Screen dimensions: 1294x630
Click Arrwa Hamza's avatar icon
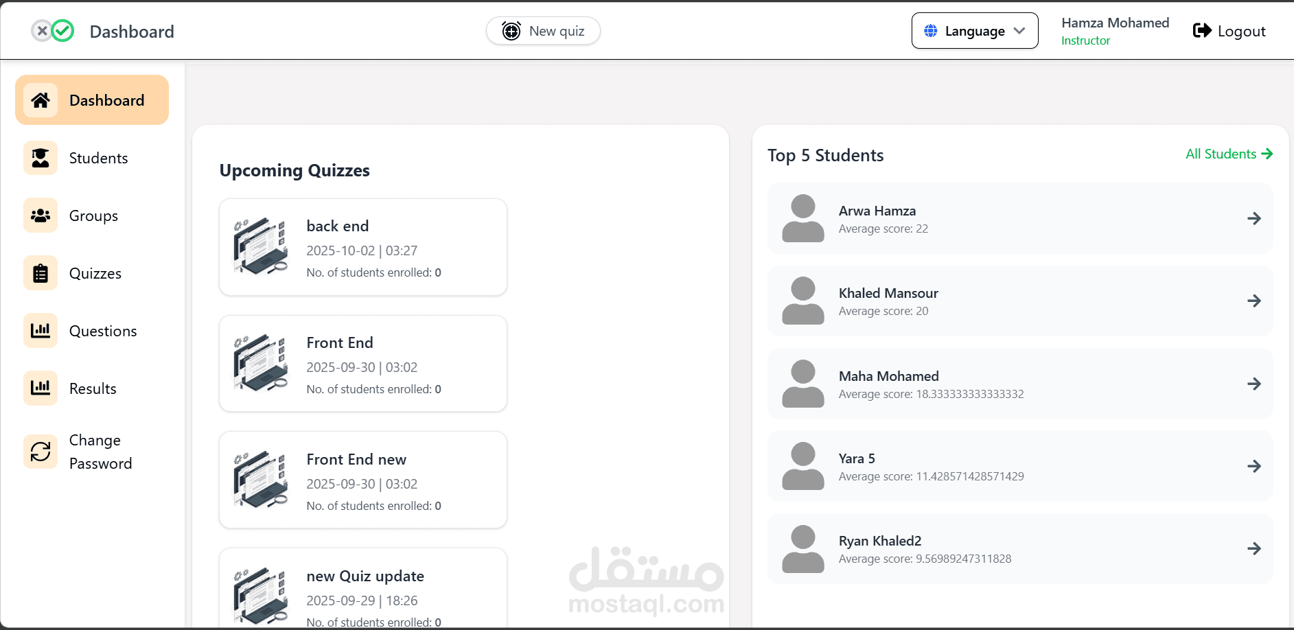(x=803, y=218)
